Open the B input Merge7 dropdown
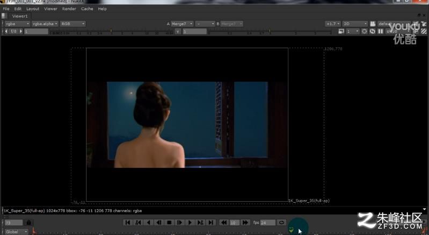This screenshot has height=235, width=429. click(232, 24)
